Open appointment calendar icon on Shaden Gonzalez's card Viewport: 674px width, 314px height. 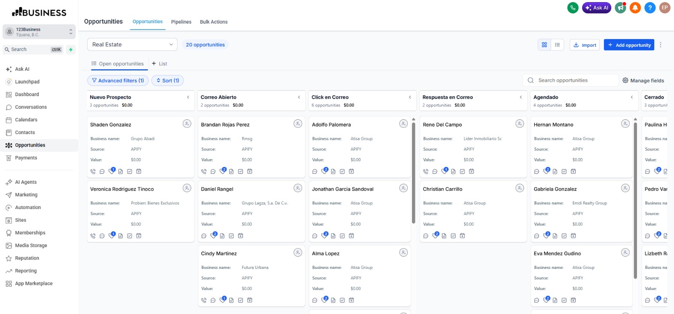(x=139, y=172)
